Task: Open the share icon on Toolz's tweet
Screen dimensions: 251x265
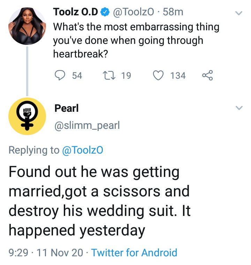Action: pyautogui.click(x=208, y=76)
